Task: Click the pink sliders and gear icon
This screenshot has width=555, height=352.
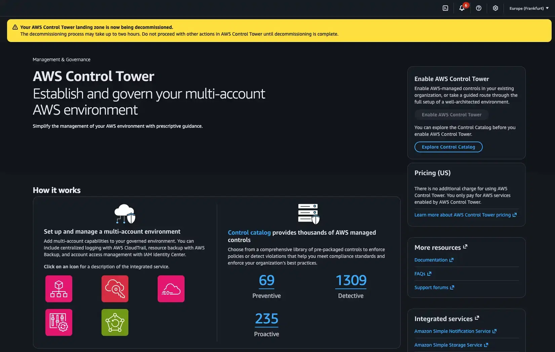Action: pyautogui.click(x=59, y=322)
